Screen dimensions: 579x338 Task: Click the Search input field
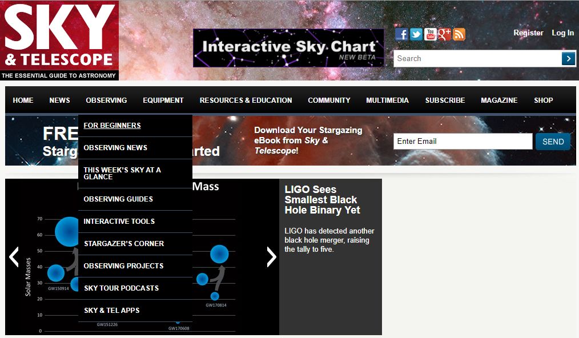click(x=477, y=58)
